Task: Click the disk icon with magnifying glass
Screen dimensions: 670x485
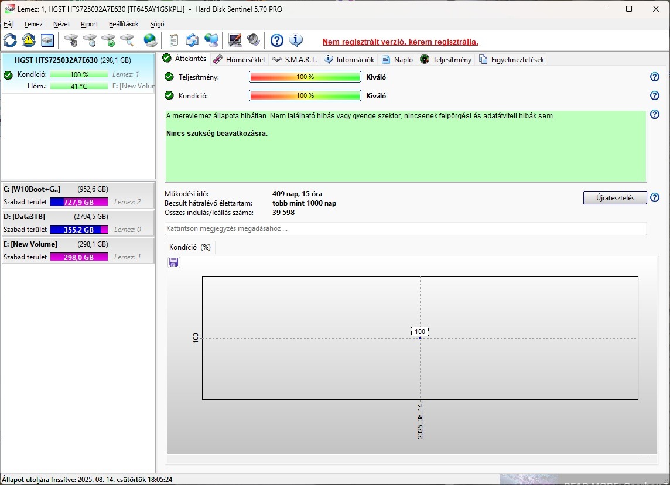Action: 127,40
